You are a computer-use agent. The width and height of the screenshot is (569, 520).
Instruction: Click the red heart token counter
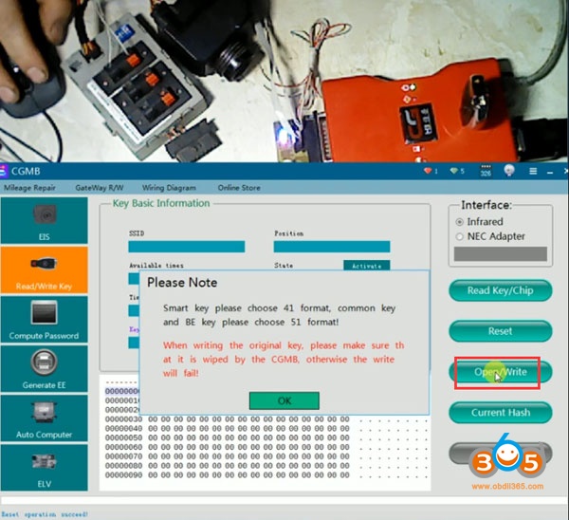click(431, 171)
